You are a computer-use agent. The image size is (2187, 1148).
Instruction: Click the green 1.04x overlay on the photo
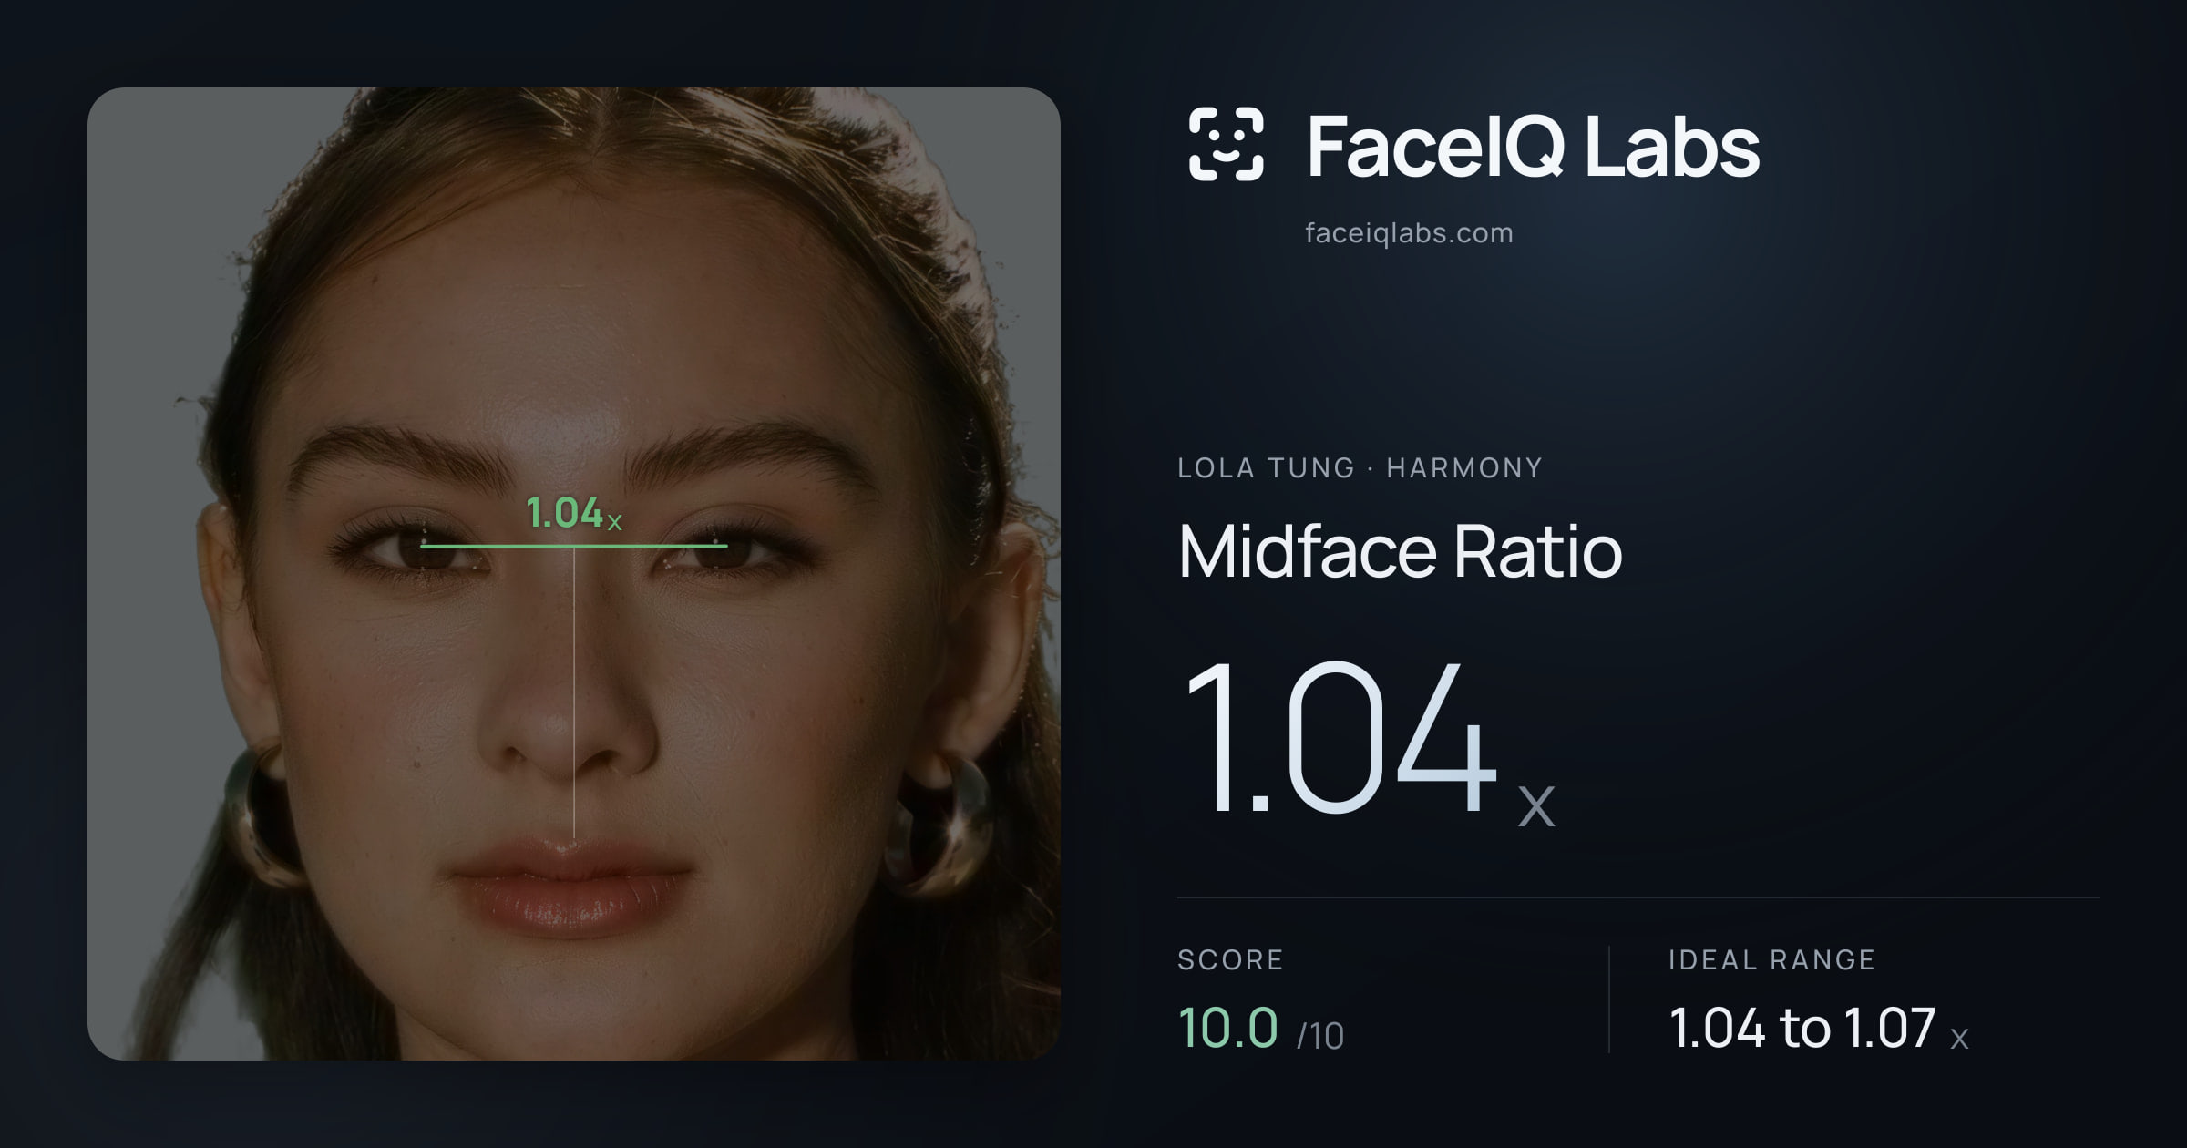574,513
